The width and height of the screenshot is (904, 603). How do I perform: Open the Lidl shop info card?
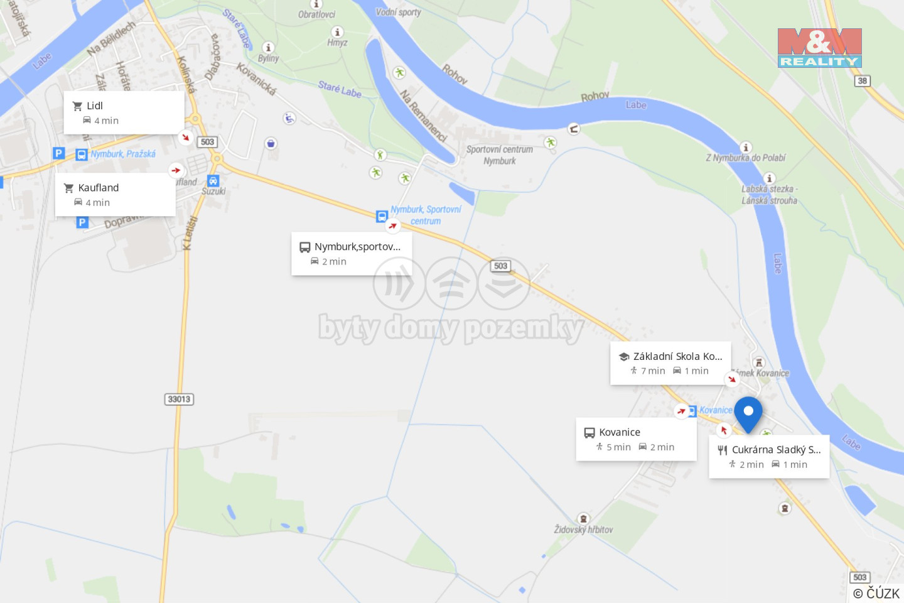click(x=124, y=112)
